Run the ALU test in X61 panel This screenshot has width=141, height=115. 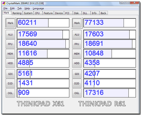(10, 34)
